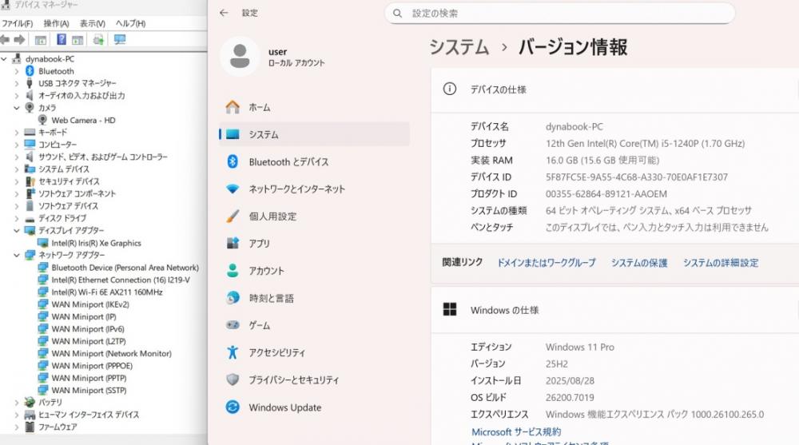Expand the ファームウェア category
Image resolution: width=799 pixels, height=445 pixels.
16,427
